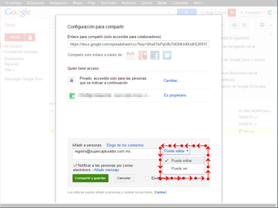The width and height of the screenshot is (278, 208).
Task: Click the private lock icon
Action: coord(72,80)
